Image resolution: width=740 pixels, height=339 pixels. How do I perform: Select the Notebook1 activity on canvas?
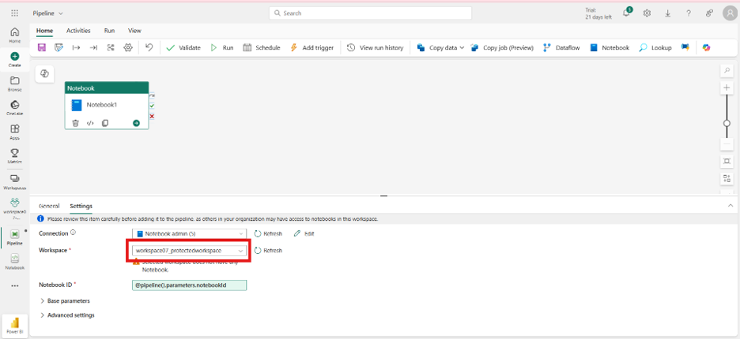coord(107,106)
